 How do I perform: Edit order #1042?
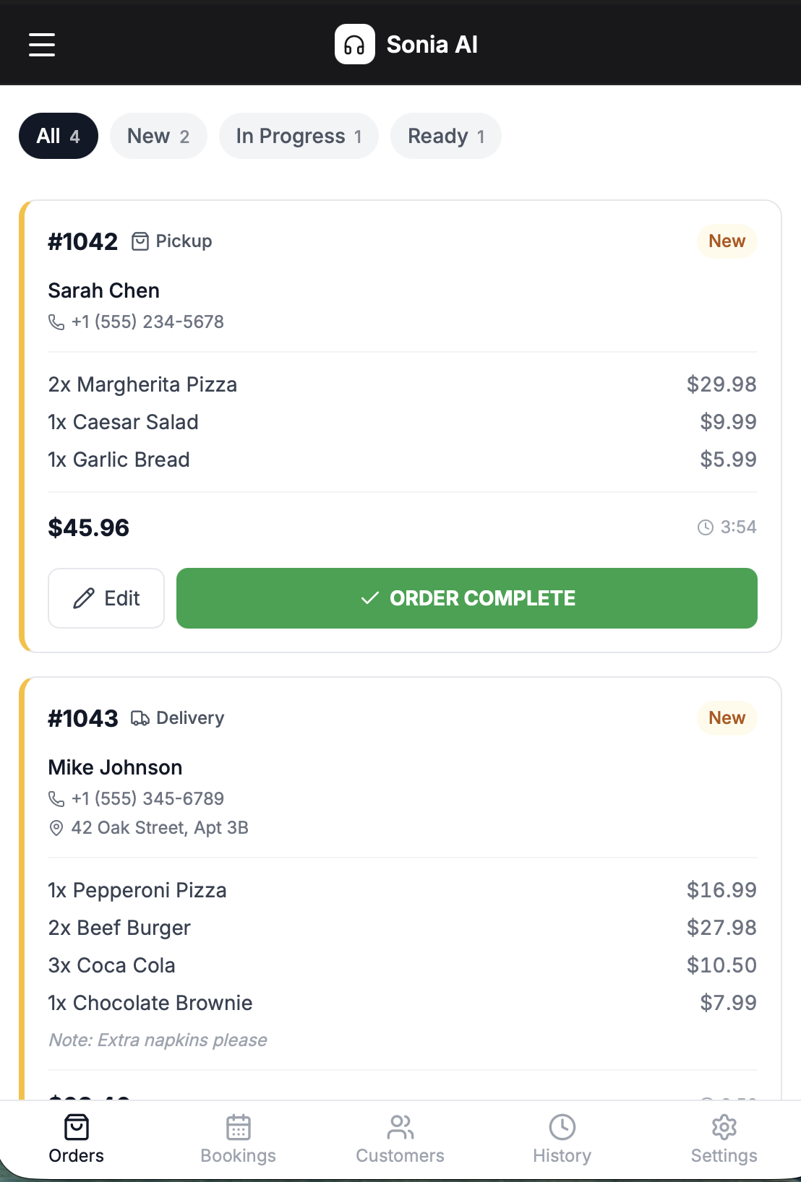coord(106,598)
